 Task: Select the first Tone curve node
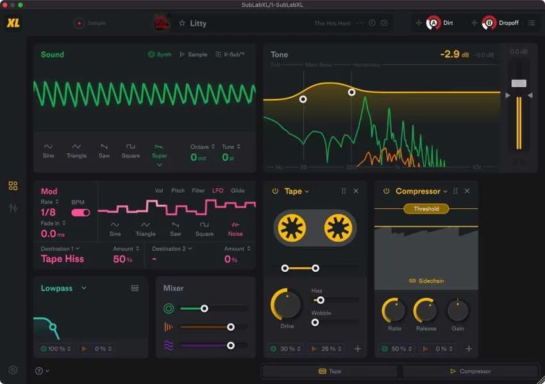click(303, 99)
